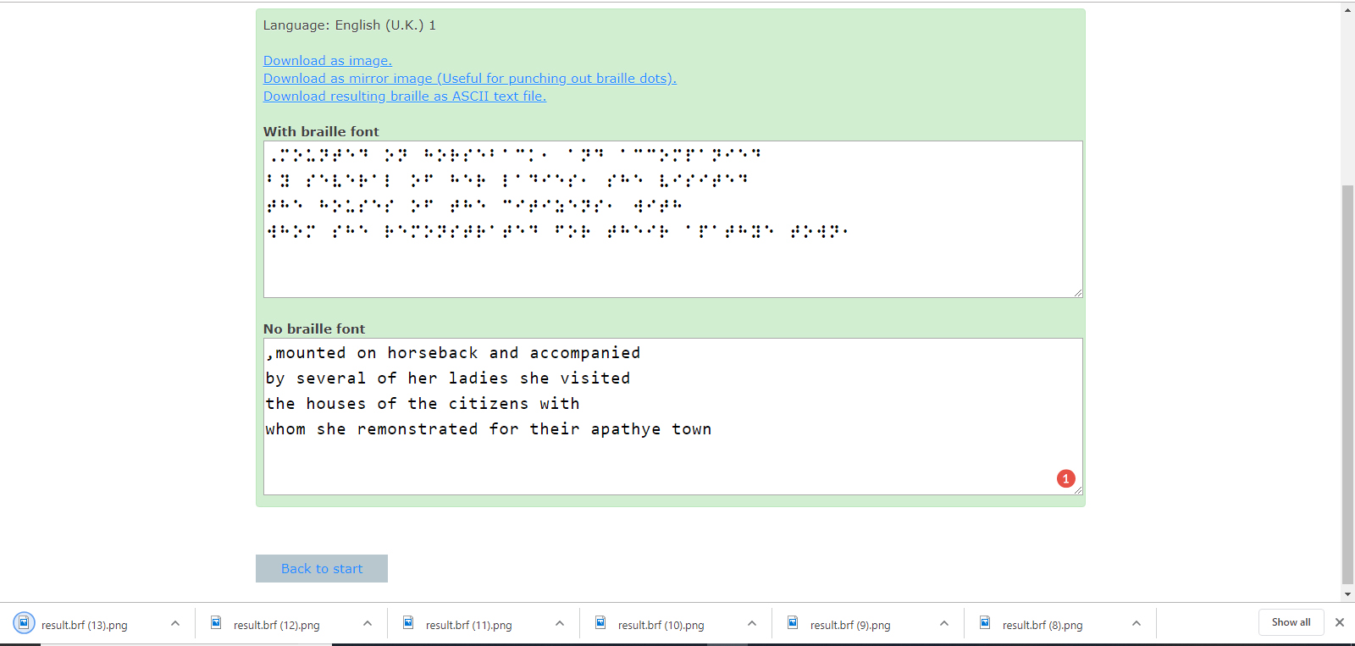Download resulting braille as ASCII text file

click(x=404, y=97)
